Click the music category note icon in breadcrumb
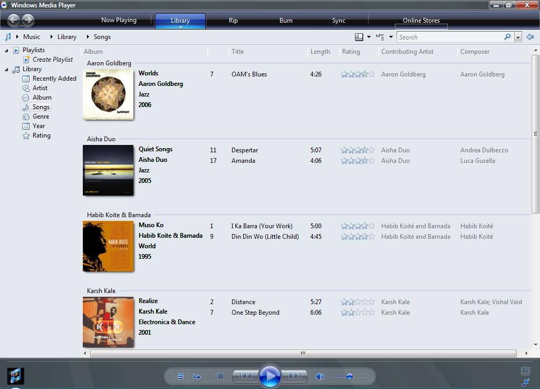 pyautogui.click(x=8, y=36)
